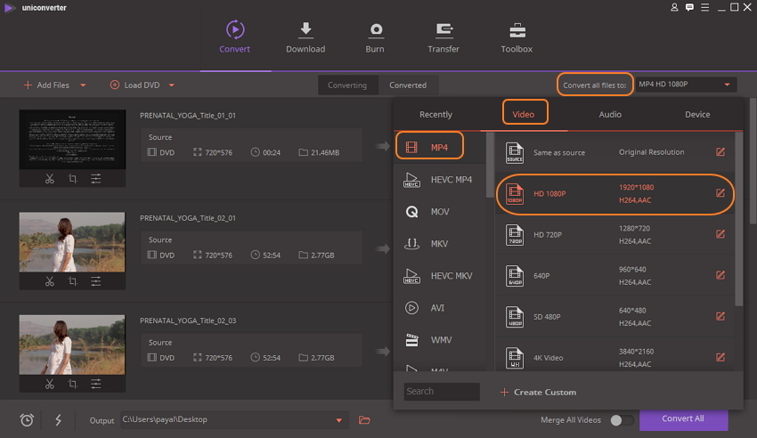Open the Burn section

375,36
